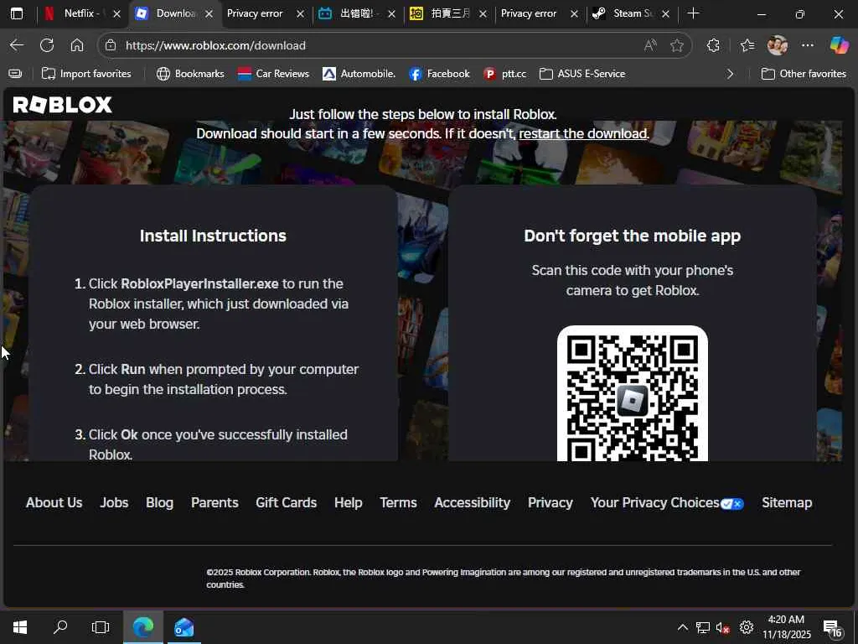Open the Help footer link
This screenshot has width=858, height=644.
pyautogui.click(x=348, y=503)
